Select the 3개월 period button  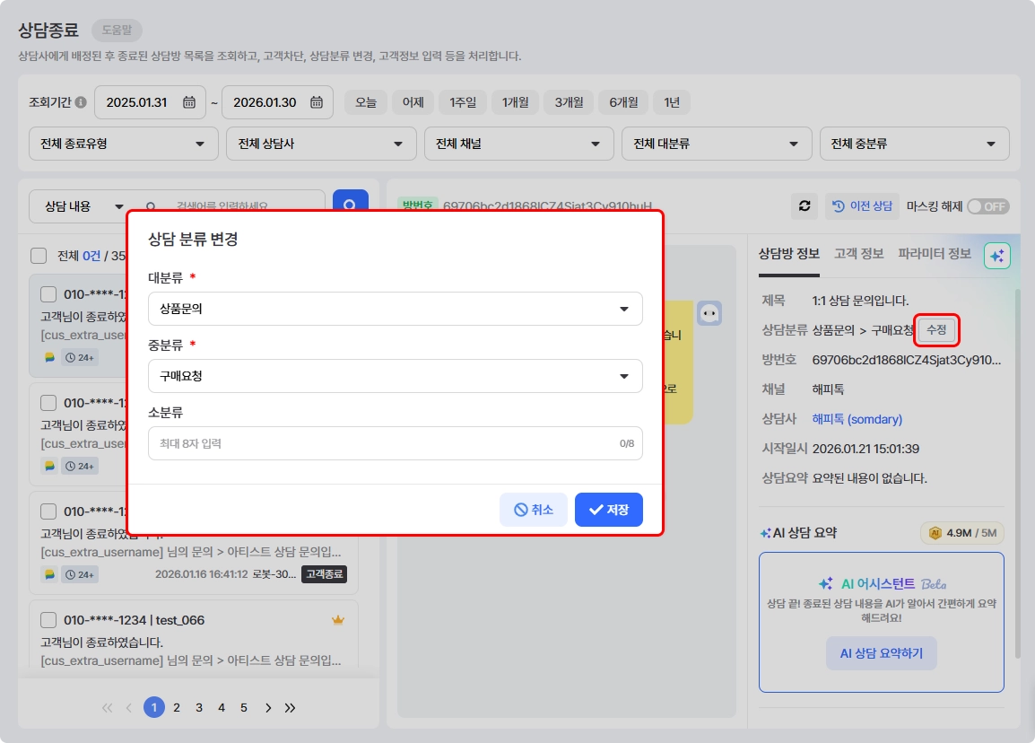569,102
